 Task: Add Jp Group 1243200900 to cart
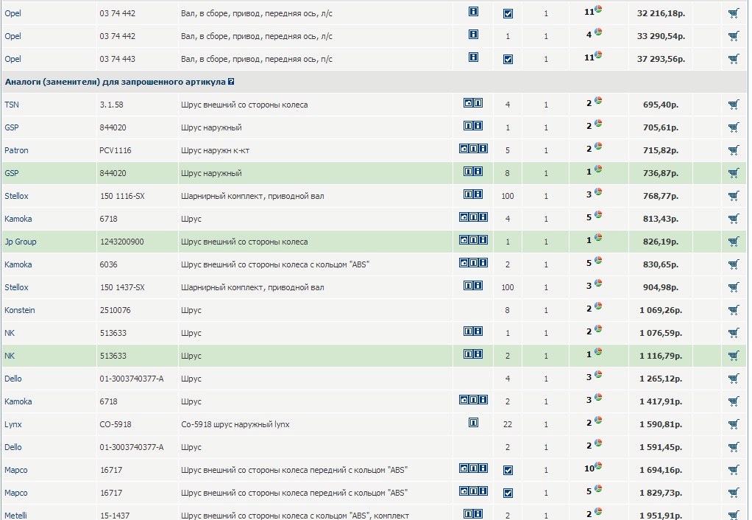point(734,242)
